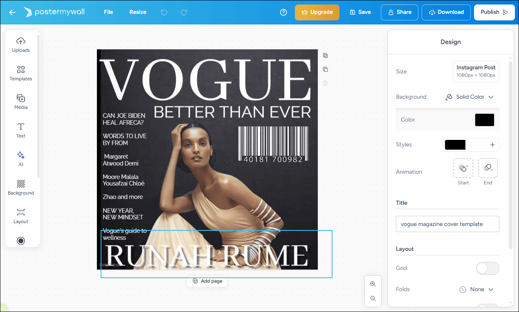519x312 pixels.
Task: Click the black background Color swatch
Action: (x=484, y=119)
